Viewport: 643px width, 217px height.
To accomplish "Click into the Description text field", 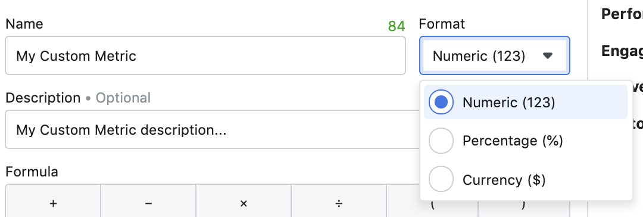I will (x=212, y=129).
